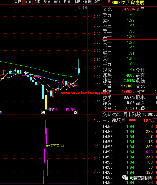Click the red R badge beside stock code
The width and height of the screenshot is (157, 185).
(x=109, y=1)
